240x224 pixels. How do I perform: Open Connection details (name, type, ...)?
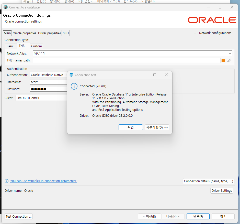tap(209, 181)
